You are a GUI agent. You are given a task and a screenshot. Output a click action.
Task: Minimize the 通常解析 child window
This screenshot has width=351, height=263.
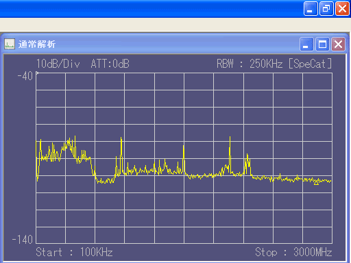click(x=306, y=44)
